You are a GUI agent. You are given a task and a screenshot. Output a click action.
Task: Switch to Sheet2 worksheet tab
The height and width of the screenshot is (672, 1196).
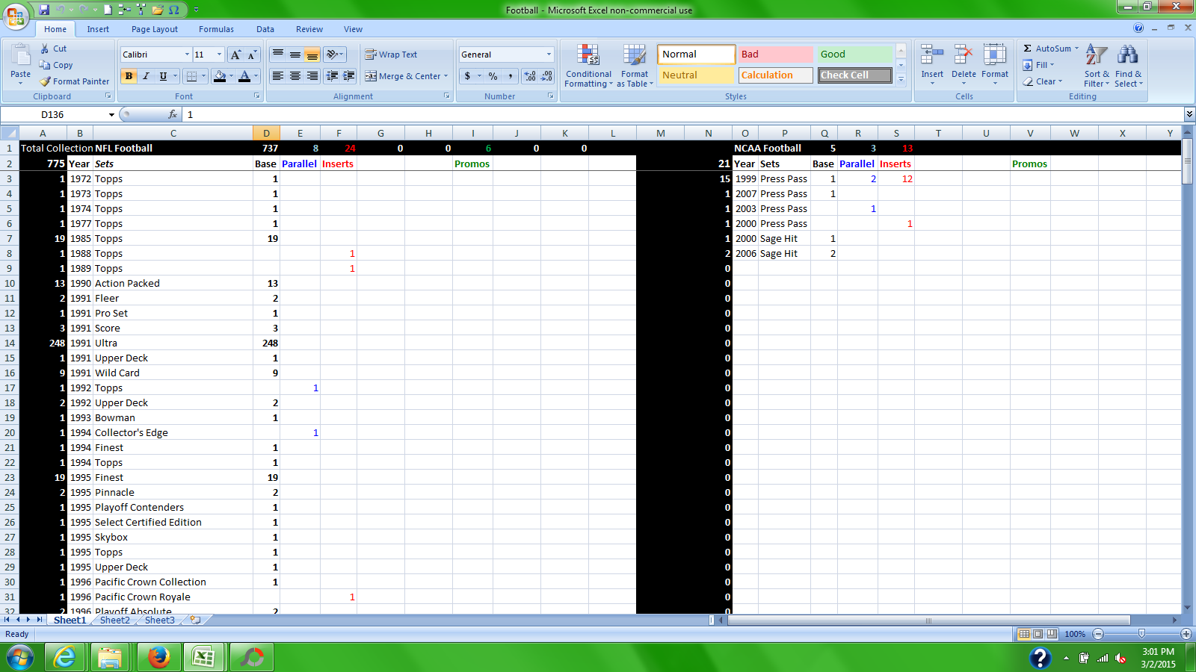pos(114,620)
